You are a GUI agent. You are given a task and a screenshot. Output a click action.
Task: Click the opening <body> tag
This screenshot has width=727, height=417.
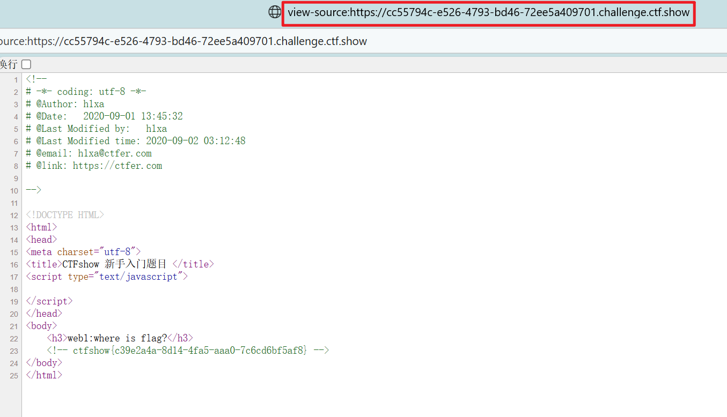click(41, 326)
